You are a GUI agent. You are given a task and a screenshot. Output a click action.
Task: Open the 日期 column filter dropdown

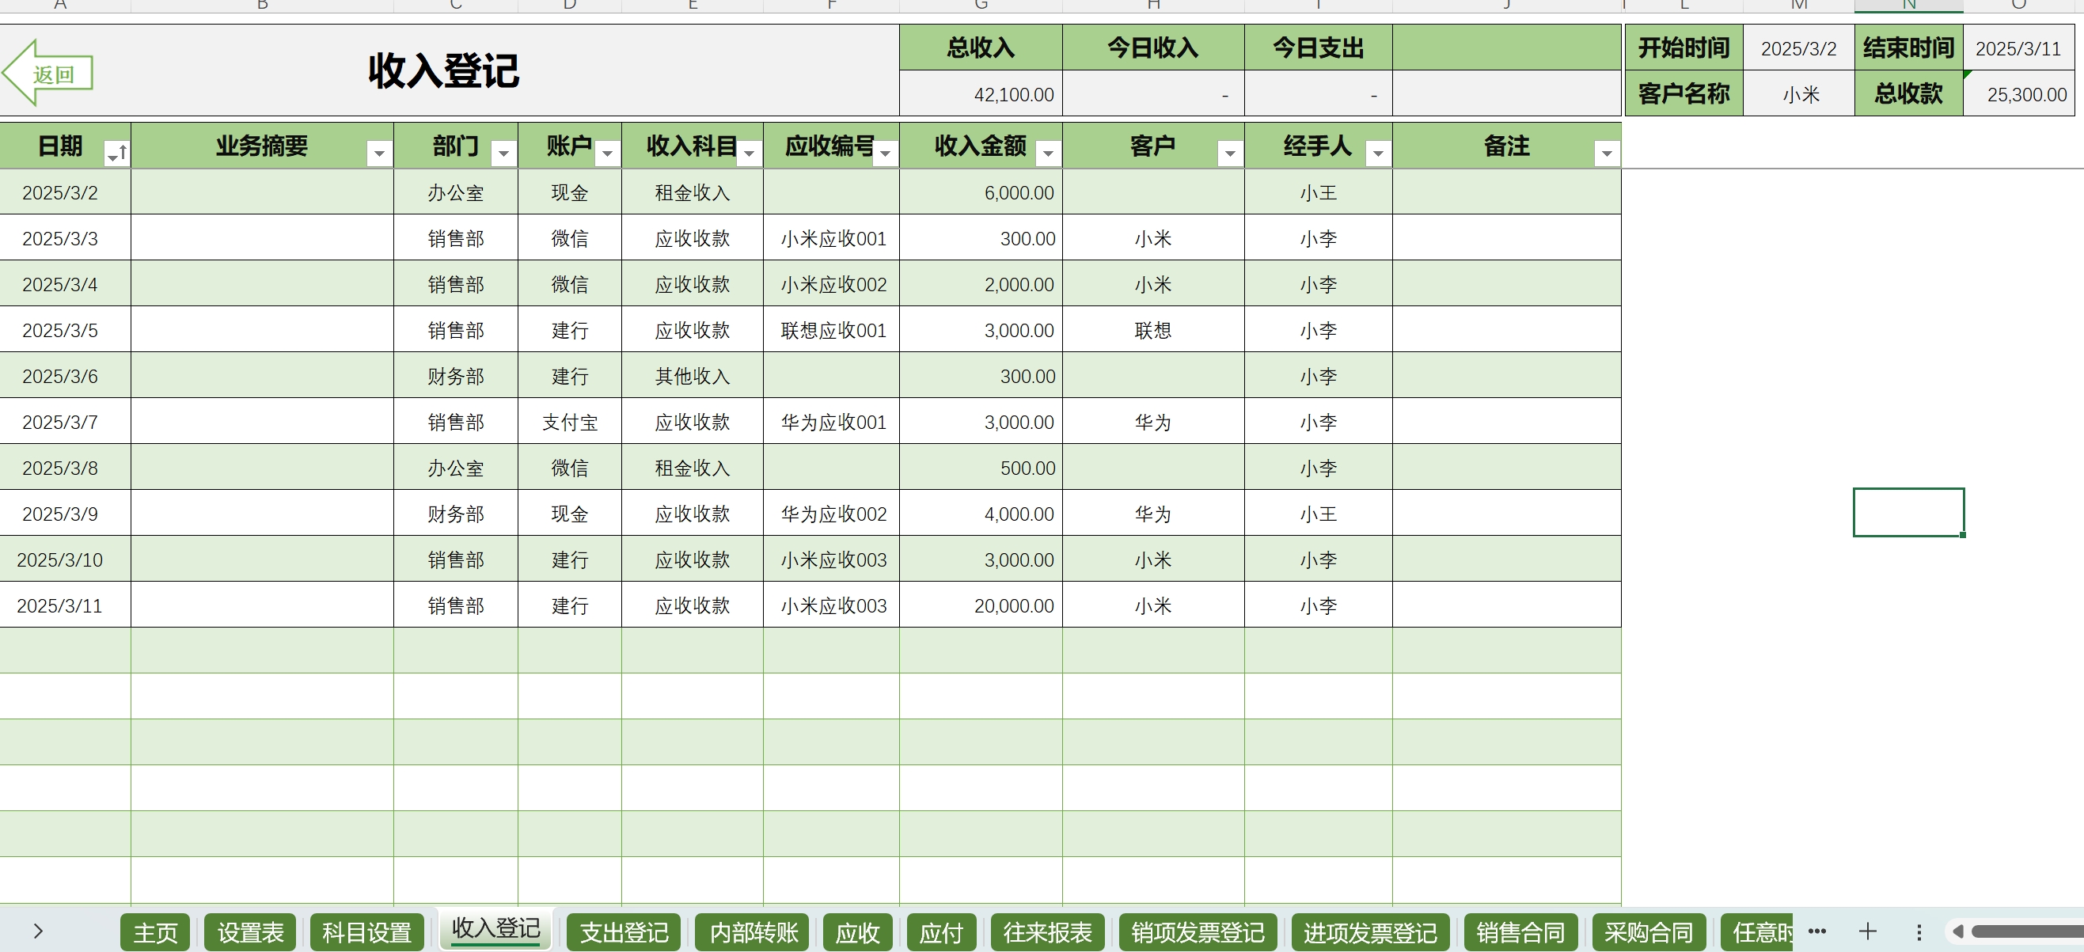pos(117,153)
